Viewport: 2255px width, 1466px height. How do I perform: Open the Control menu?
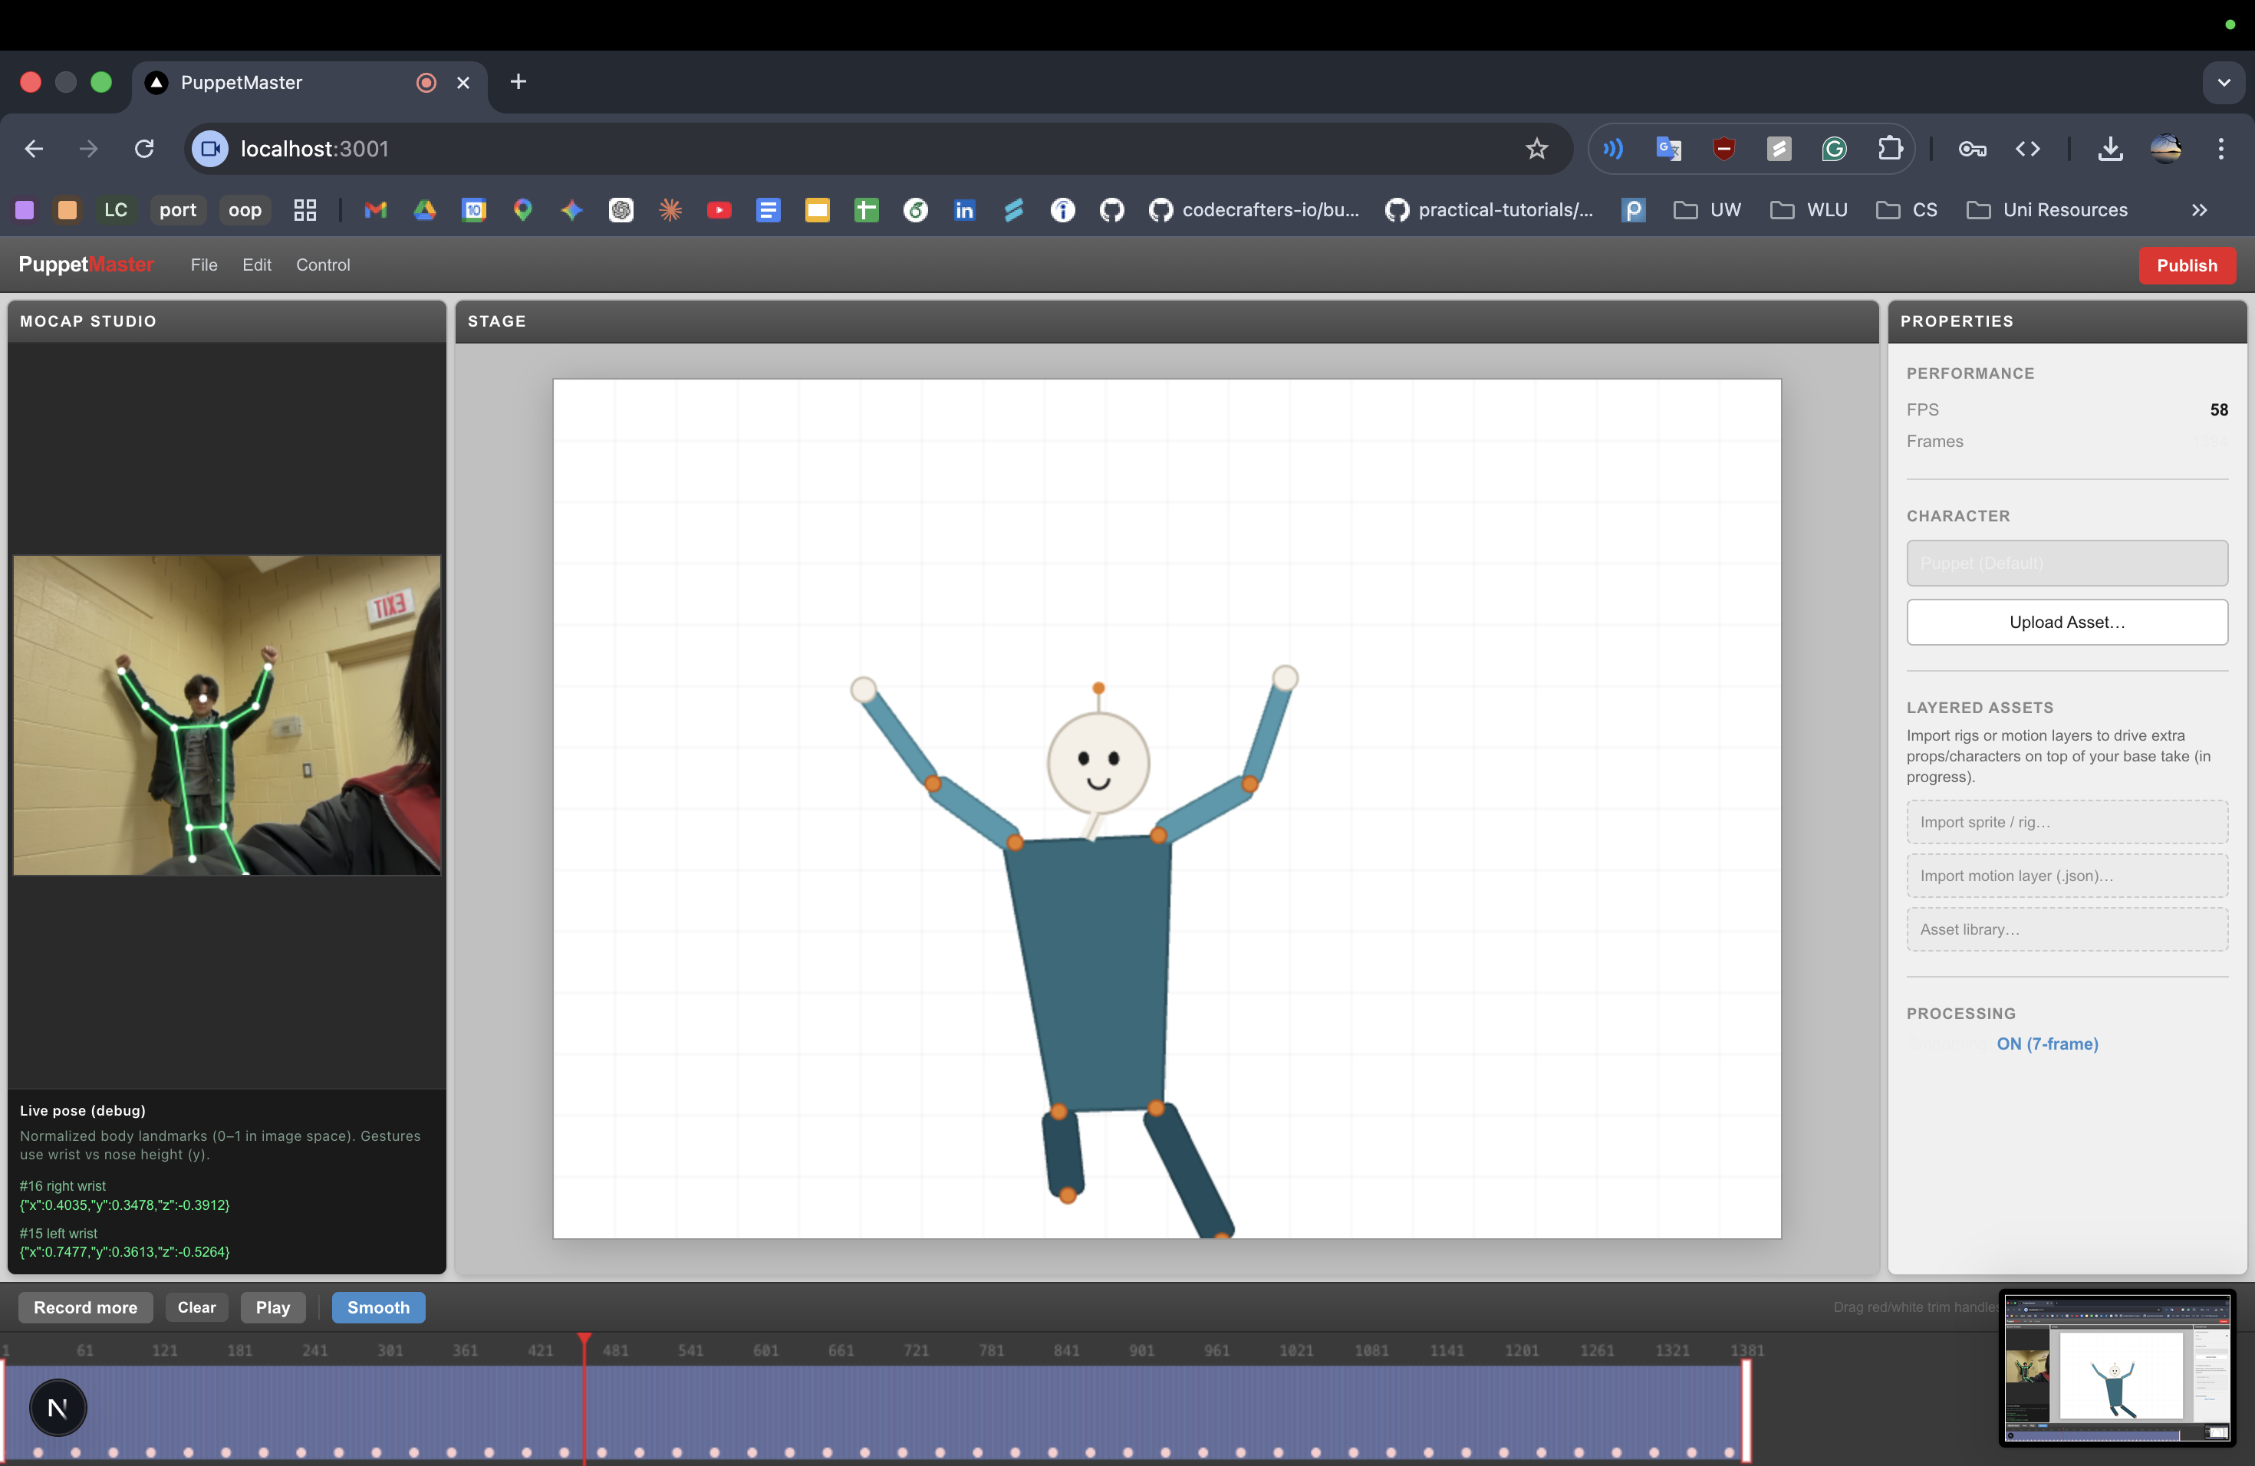point(322,265)
